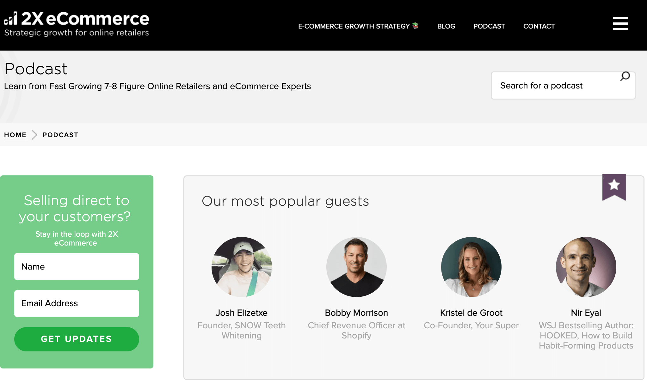The height and width of the screenshot is (383, 647).
Task: Click the Bobby Morrison name link
Action: click(356, 313)
